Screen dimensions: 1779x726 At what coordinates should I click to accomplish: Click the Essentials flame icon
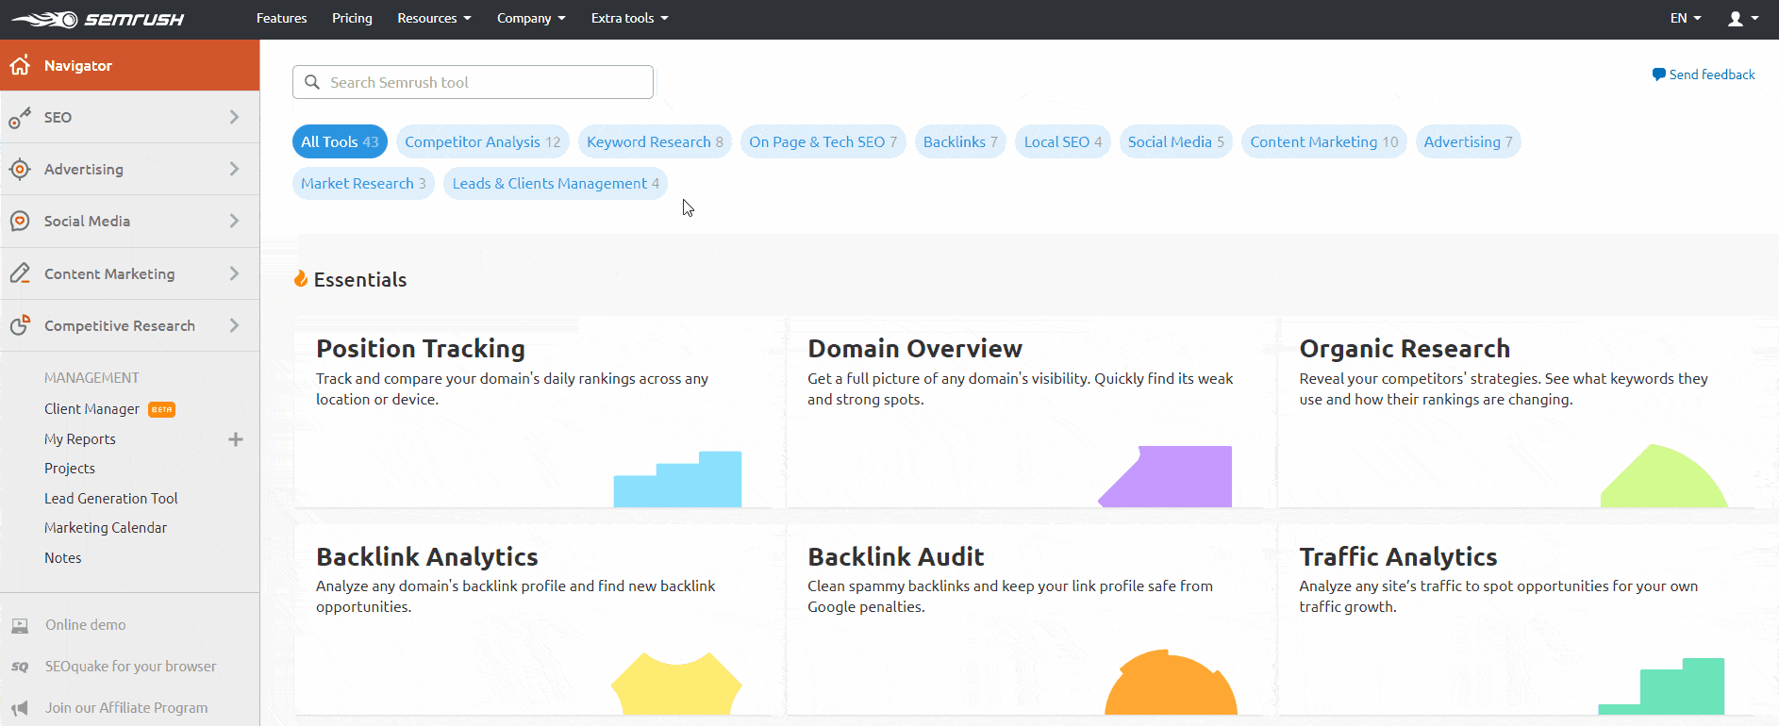[301, 279]
